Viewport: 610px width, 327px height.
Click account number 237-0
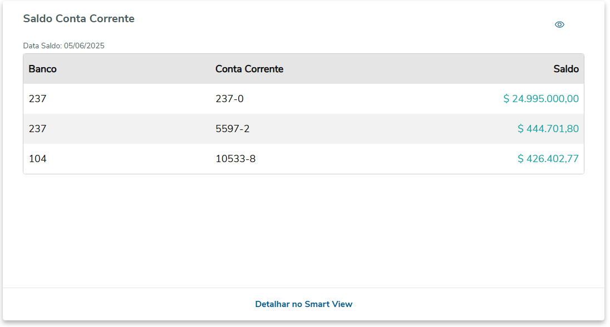coord(229,99)
